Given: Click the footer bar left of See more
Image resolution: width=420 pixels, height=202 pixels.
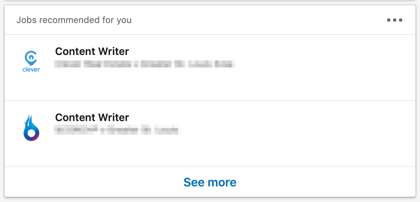Looking at the screenshot, I should coord(93,182).
